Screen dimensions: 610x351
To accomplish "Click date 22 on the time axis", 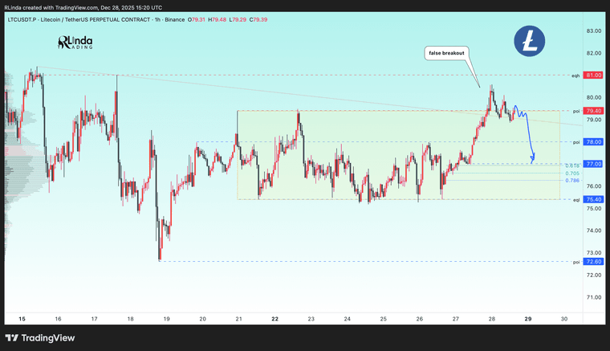I will [x=274, y=319].
